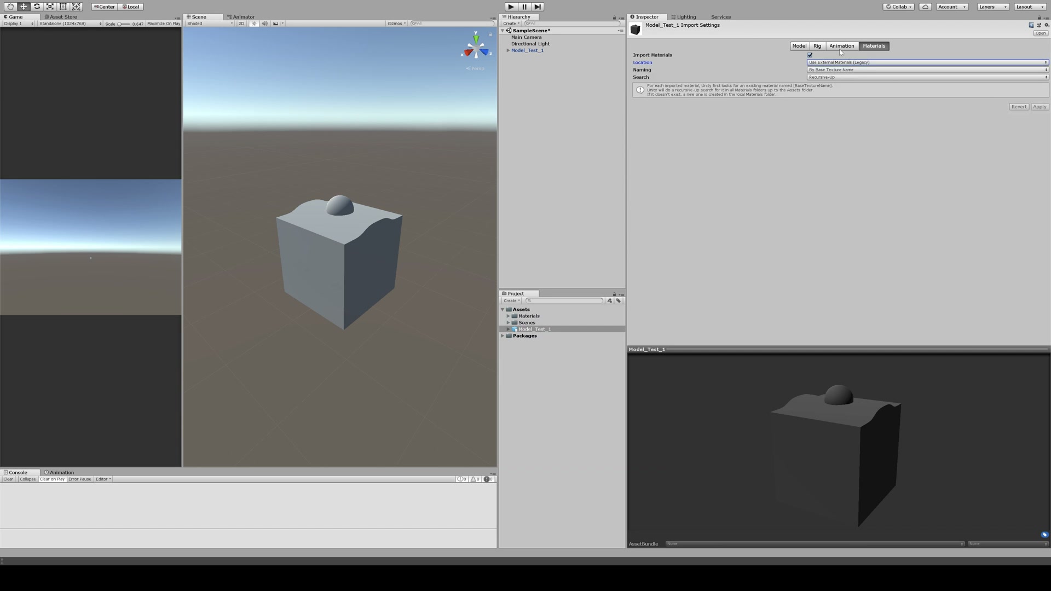Toggle Local handle rotation
Image resolution: width=1051 pixels, height=591 pixels.
tap(131, 7)
